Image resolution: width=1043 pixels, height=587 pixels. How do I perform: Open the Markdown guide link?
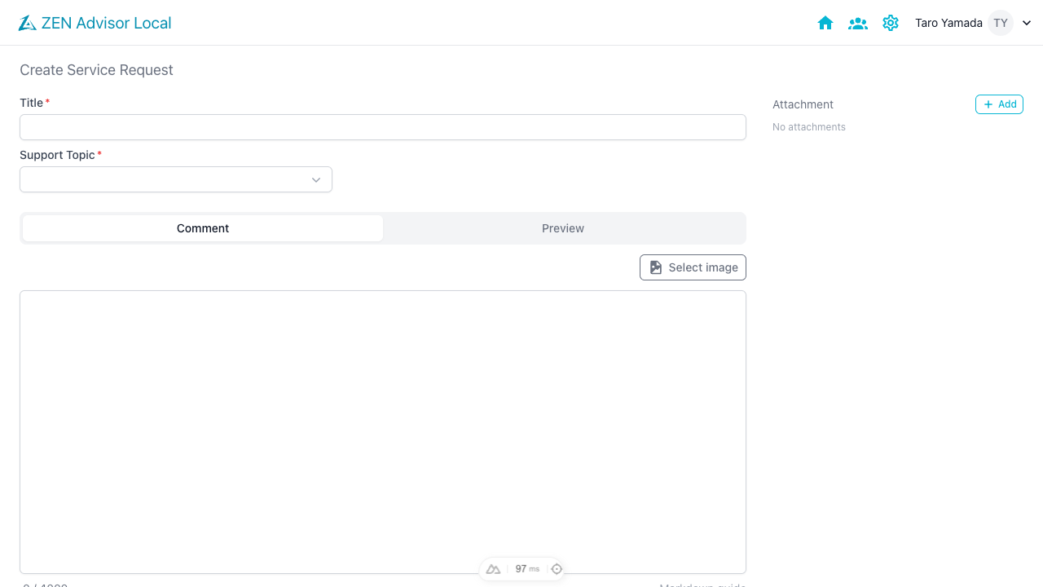point(702,585)
